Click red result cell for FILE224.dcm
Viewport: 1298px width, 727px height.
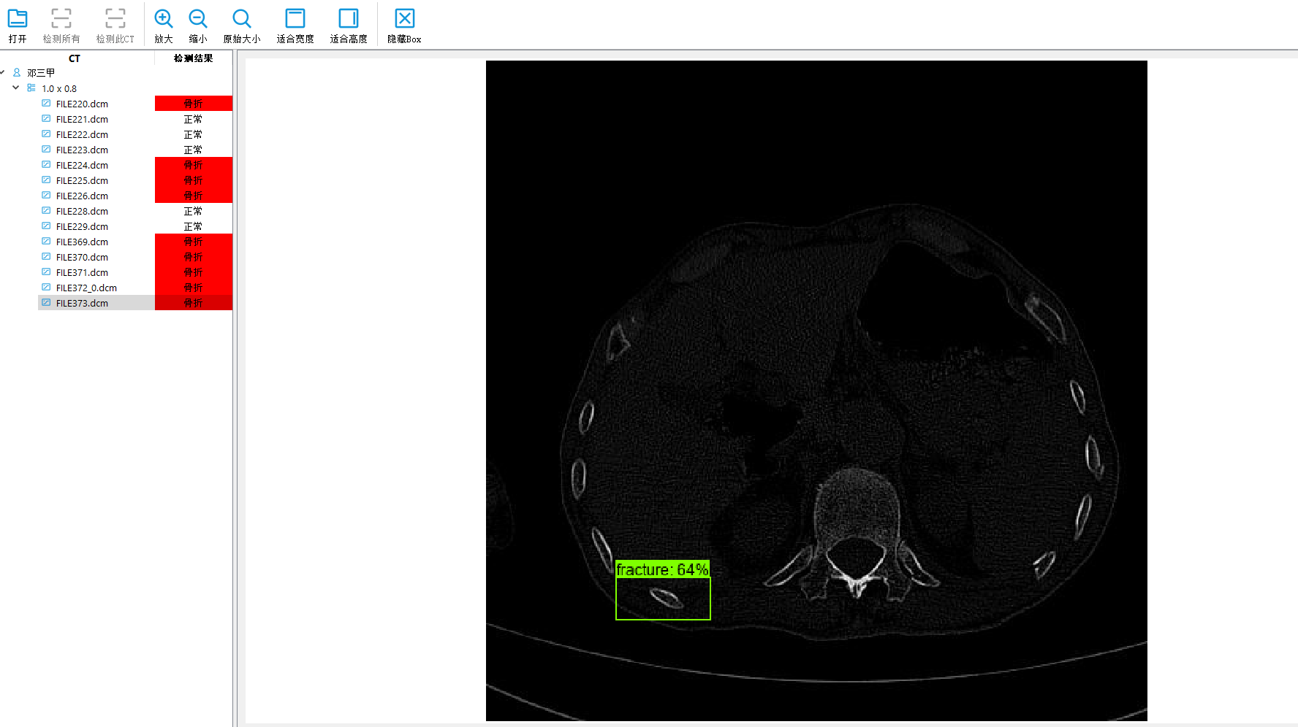(x=194, y=165)
